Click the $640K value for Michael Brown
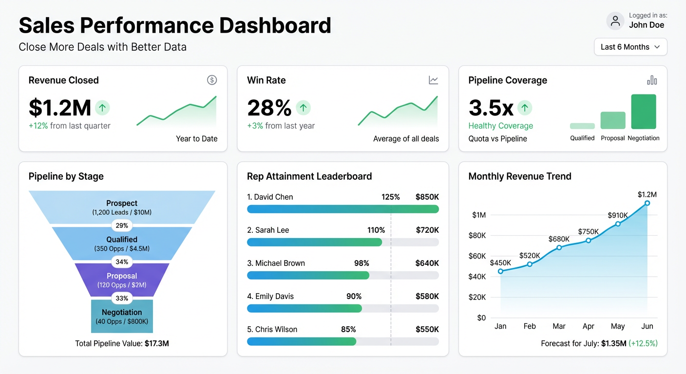Image resolution: width=686 pixels, height=374 pixels. click(x=427, y=263)
